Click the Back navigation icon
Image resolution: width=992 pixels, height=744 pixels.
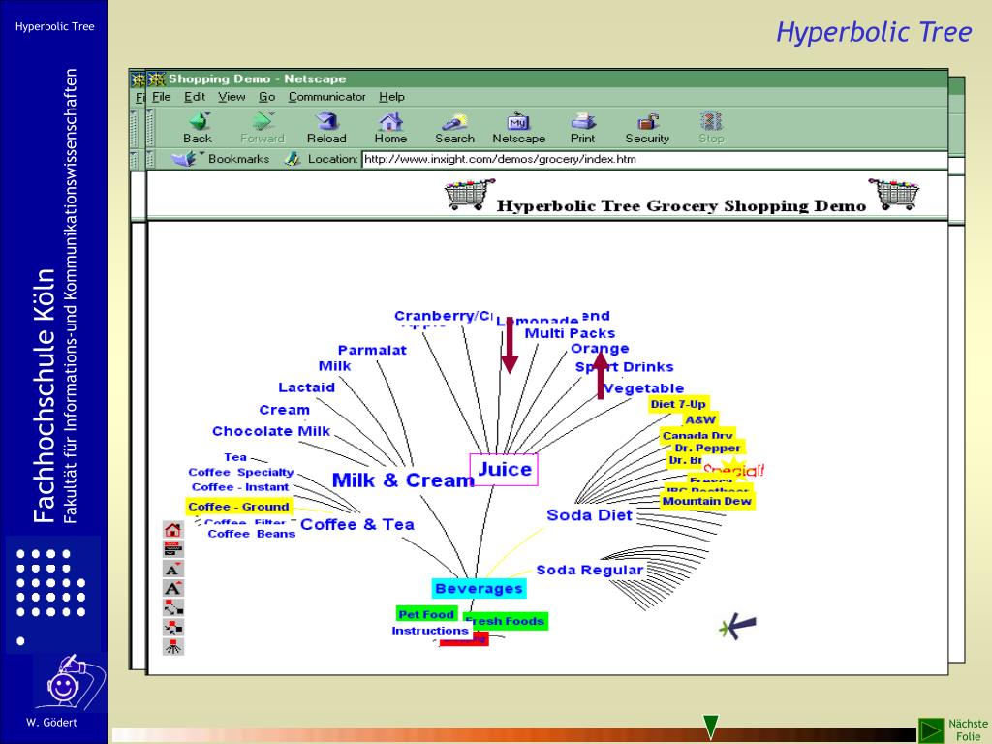point(199,121)
